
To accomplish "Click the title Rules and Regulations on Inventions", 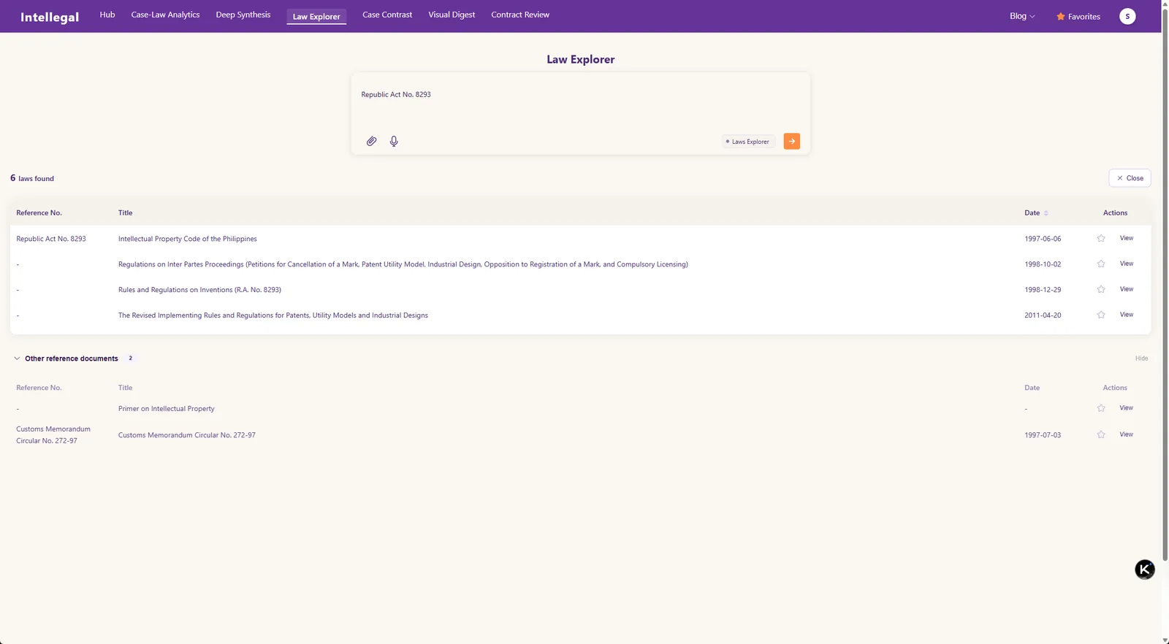I will pos(199,290).
